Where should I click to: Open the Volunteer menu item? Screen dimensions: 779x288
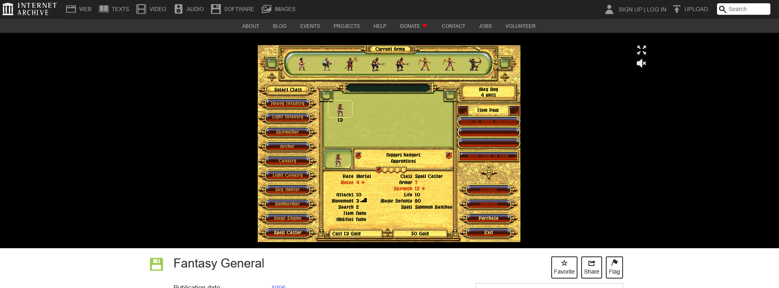tap(520, 26)
